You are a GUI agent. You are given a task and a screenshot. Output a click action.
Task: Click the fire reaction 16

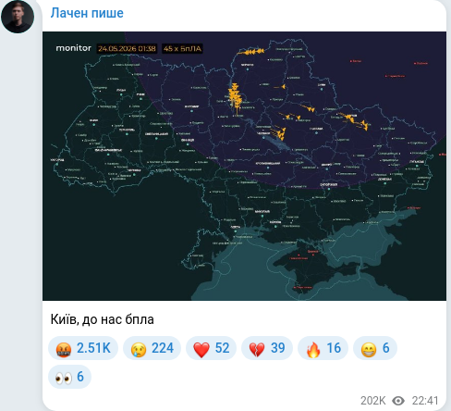(323, 348)
